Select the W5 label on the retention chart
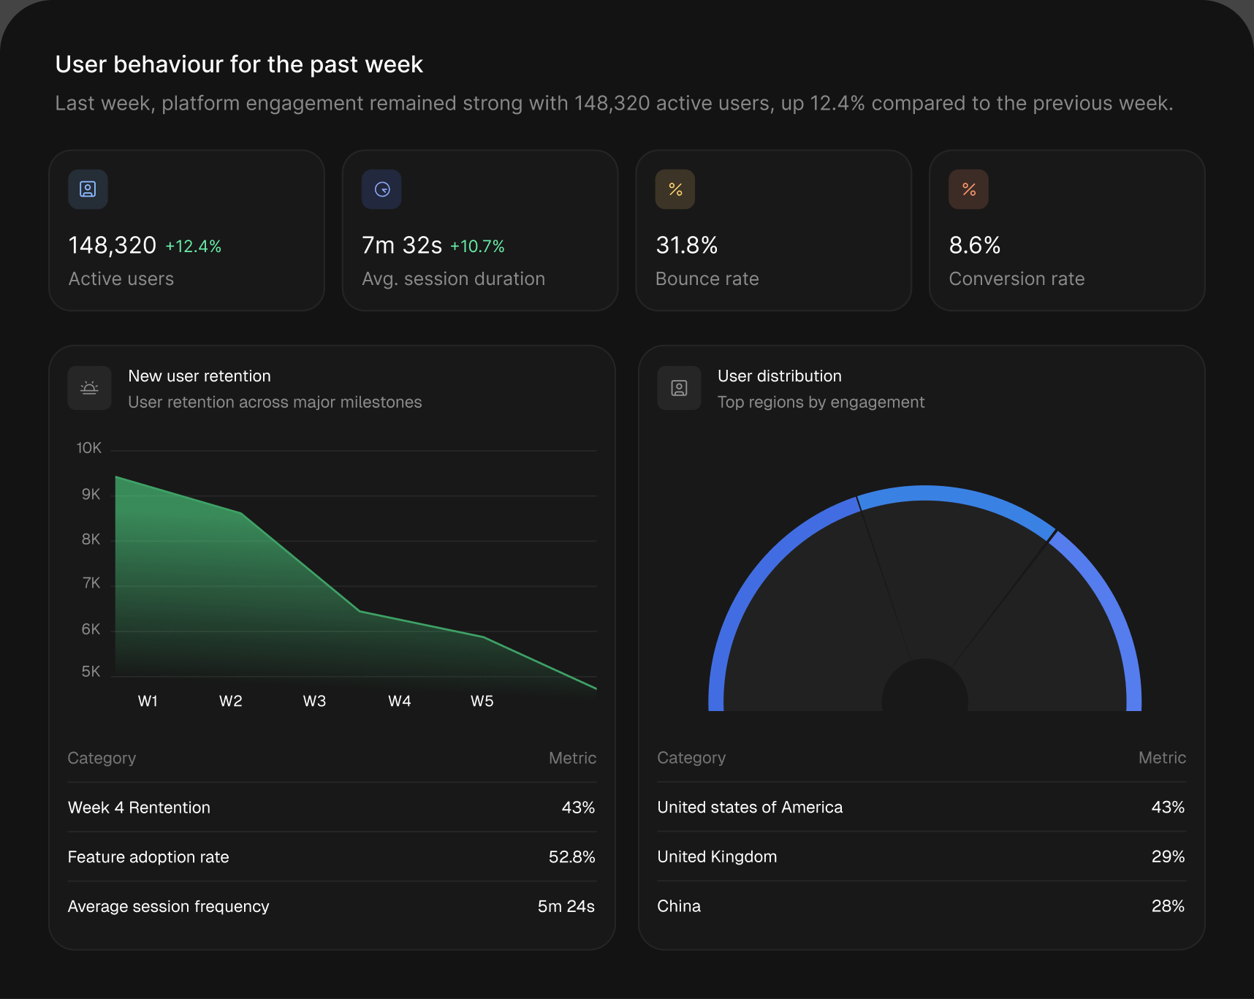The image size is (1254, 999). click(482, 701)
